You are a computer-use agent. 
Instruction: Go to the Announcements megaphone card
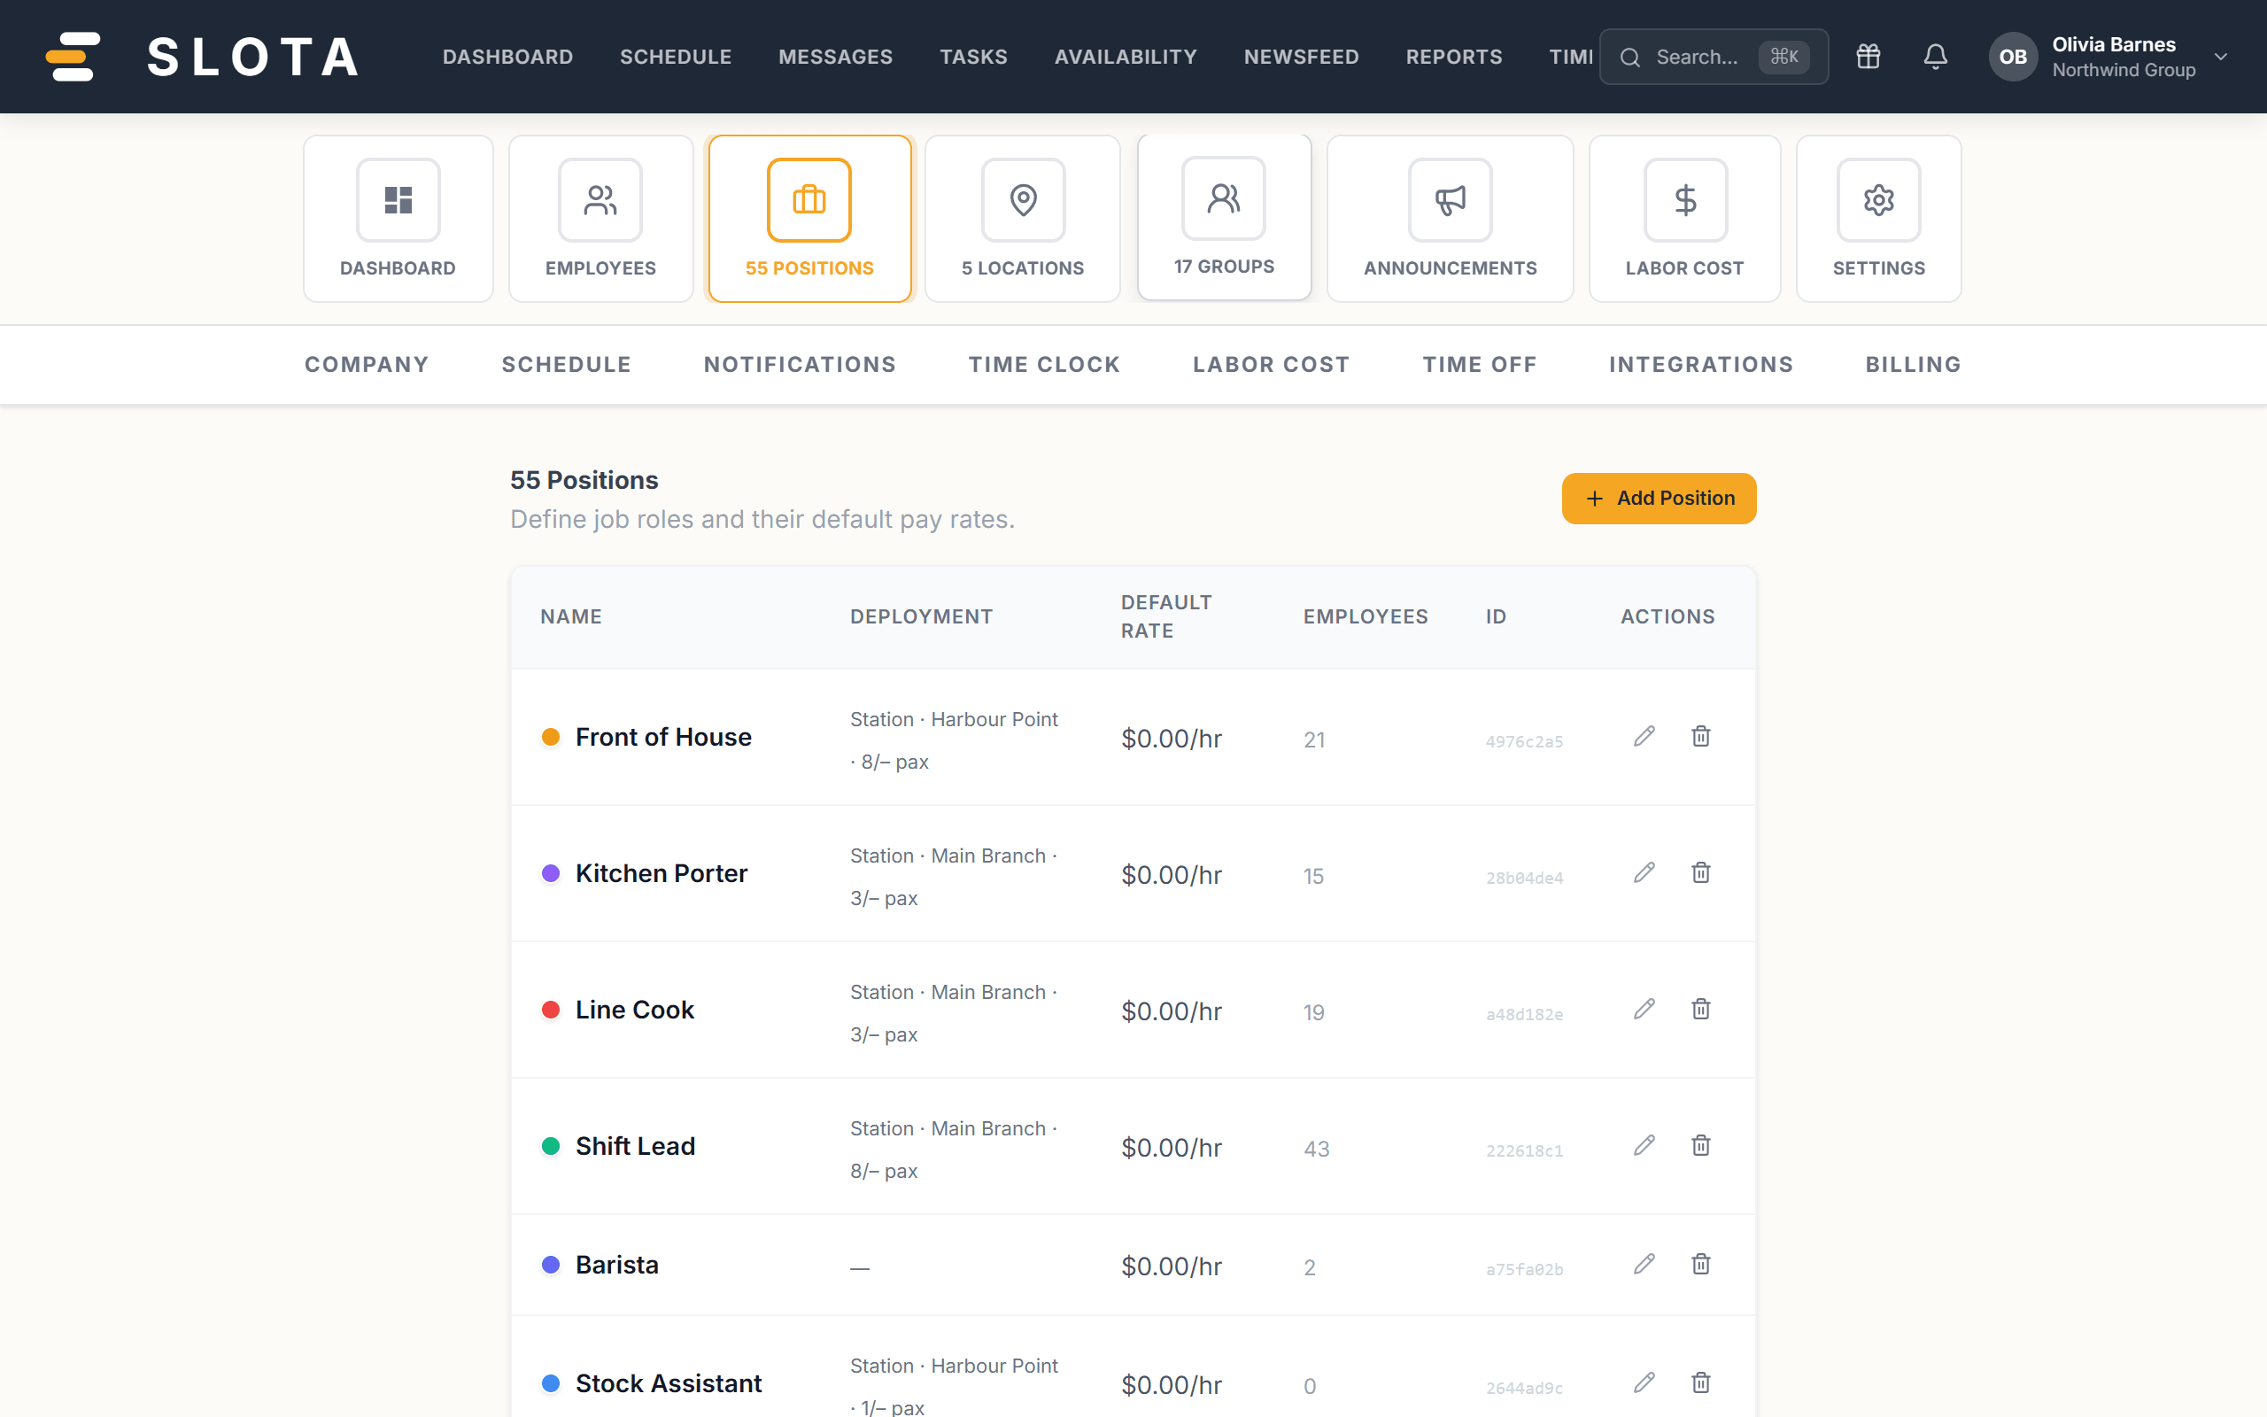[1449, 219]
